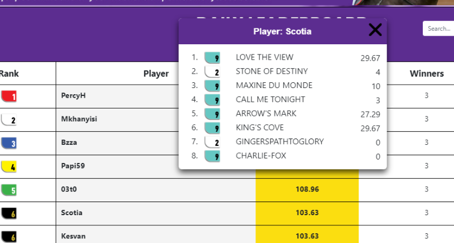Click the red rank 1 saddle cloth icon

click(9, 96)
